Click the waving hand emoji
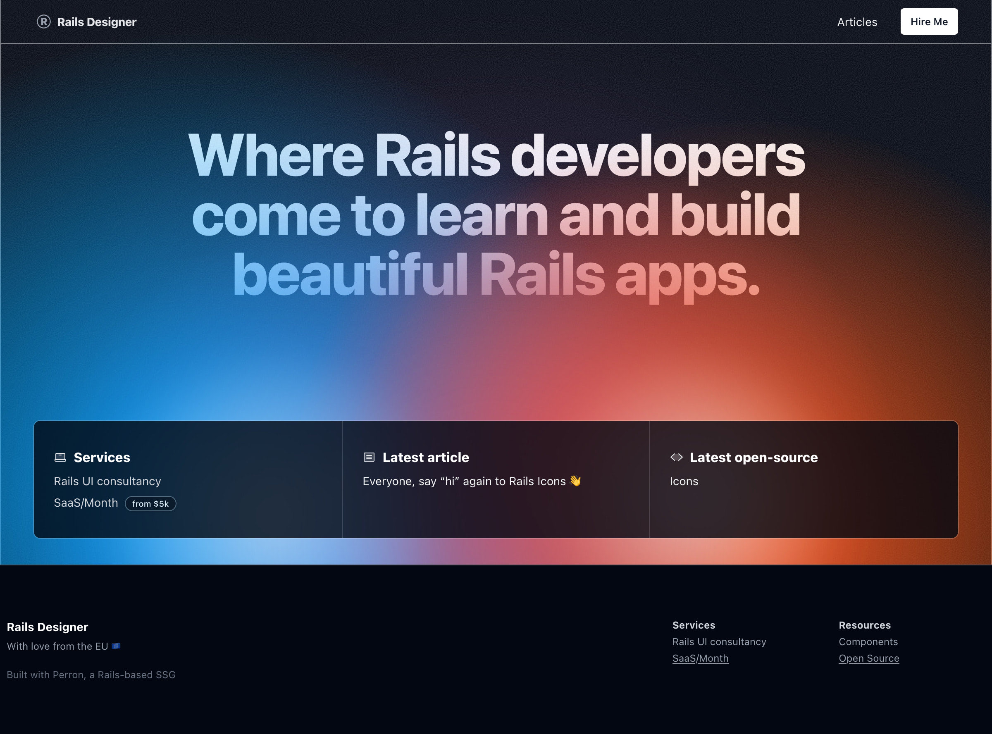The image size is (992, 734). click(x=575, y=481)
